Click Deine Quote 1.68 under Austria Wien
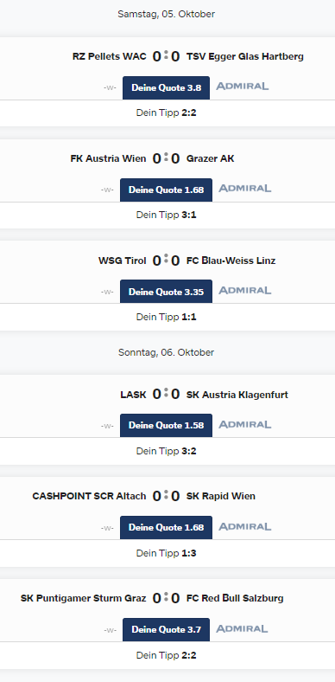The height and width of the screenshot is (682, 335). tap(166, 190)
